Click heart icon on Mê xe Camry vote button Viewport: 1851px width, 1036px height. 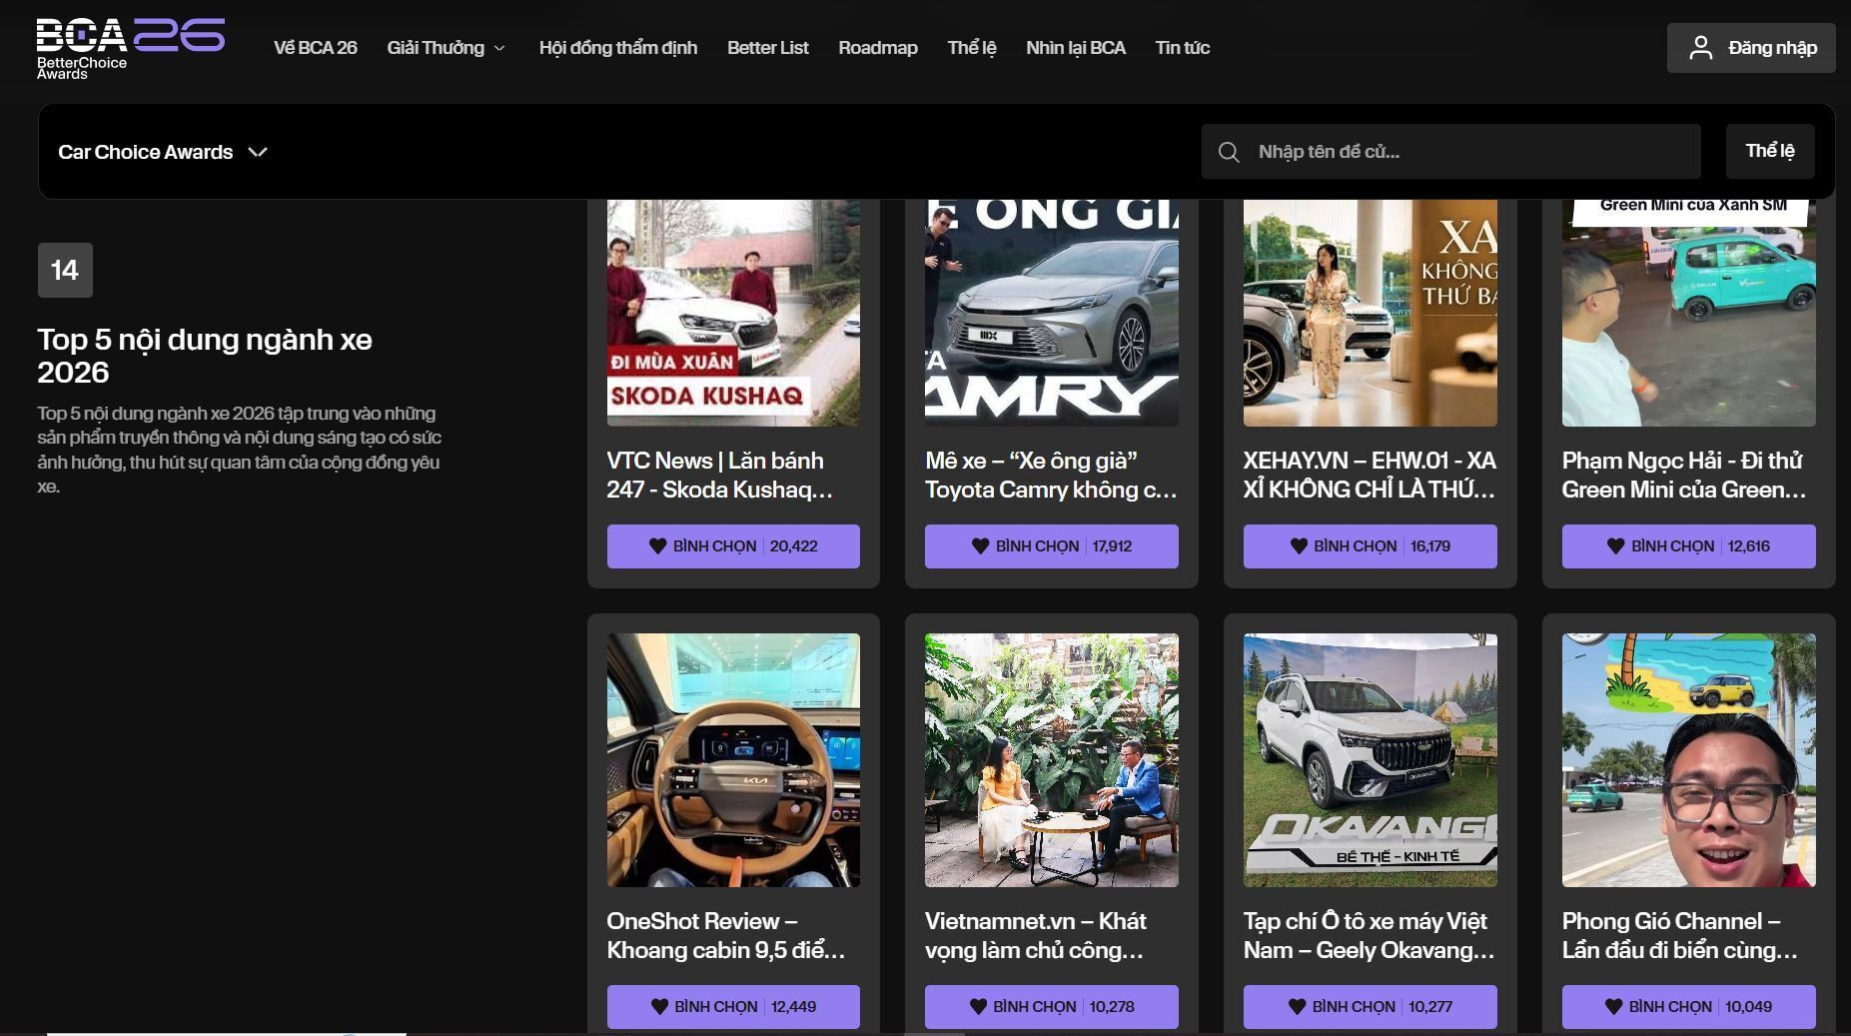tap(980, 546)
